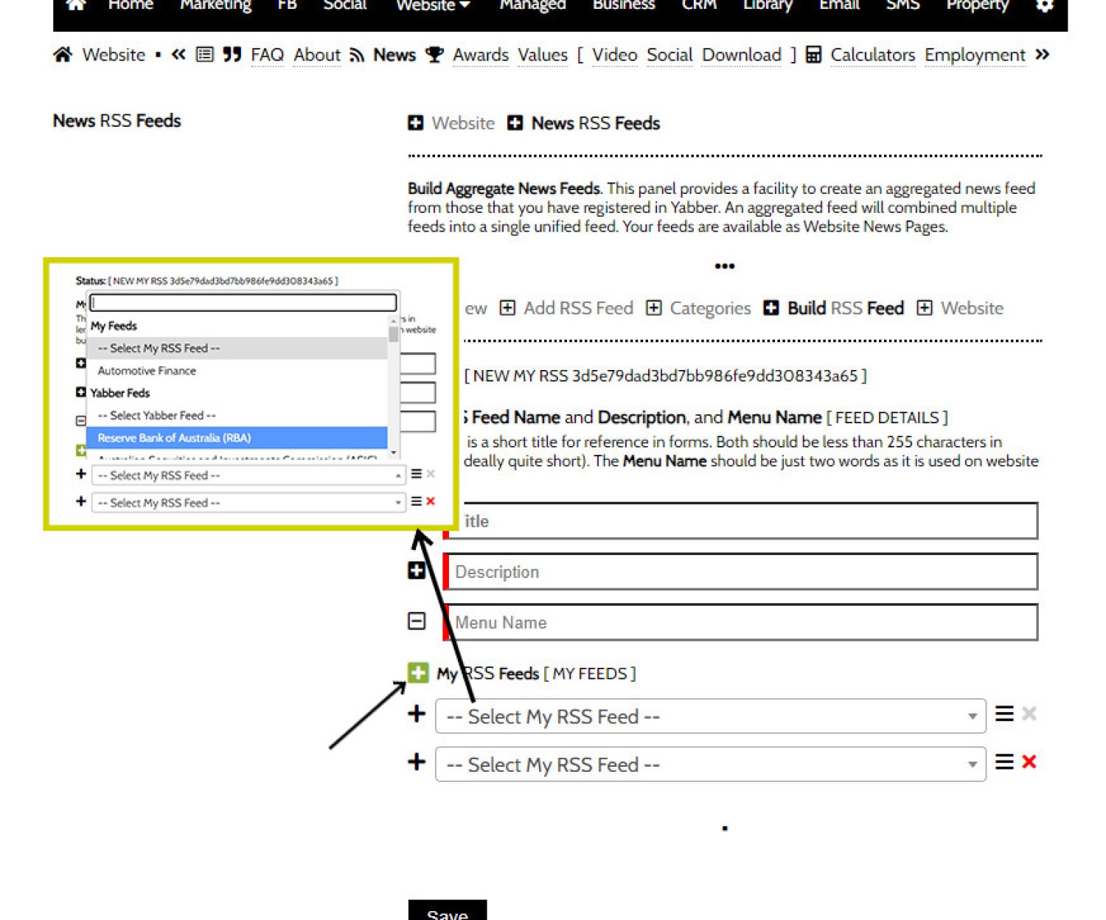
Task: Click the settings gear in top navigation
Action: point(1044,6)
